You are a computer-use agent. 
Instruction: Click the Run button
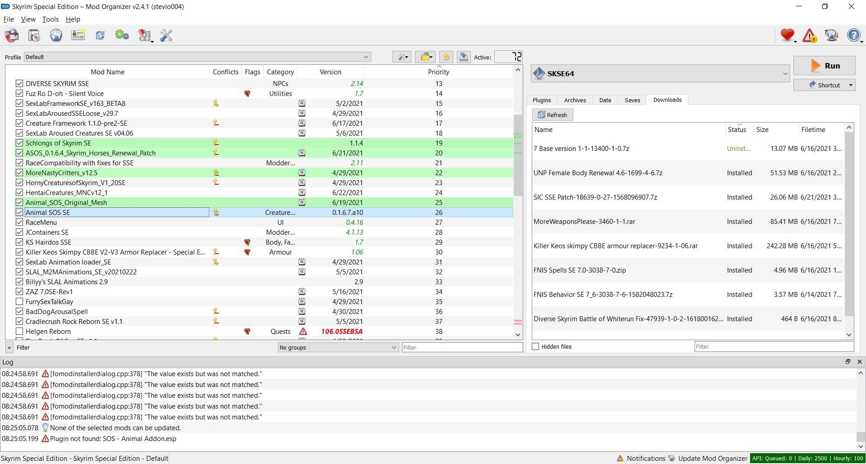click(825, 66)
